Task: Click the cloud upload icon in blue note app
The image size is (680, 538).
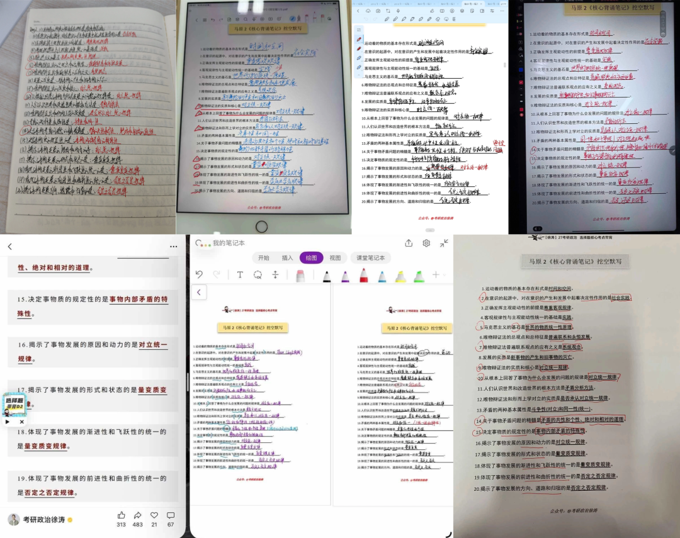Action: 378,11
